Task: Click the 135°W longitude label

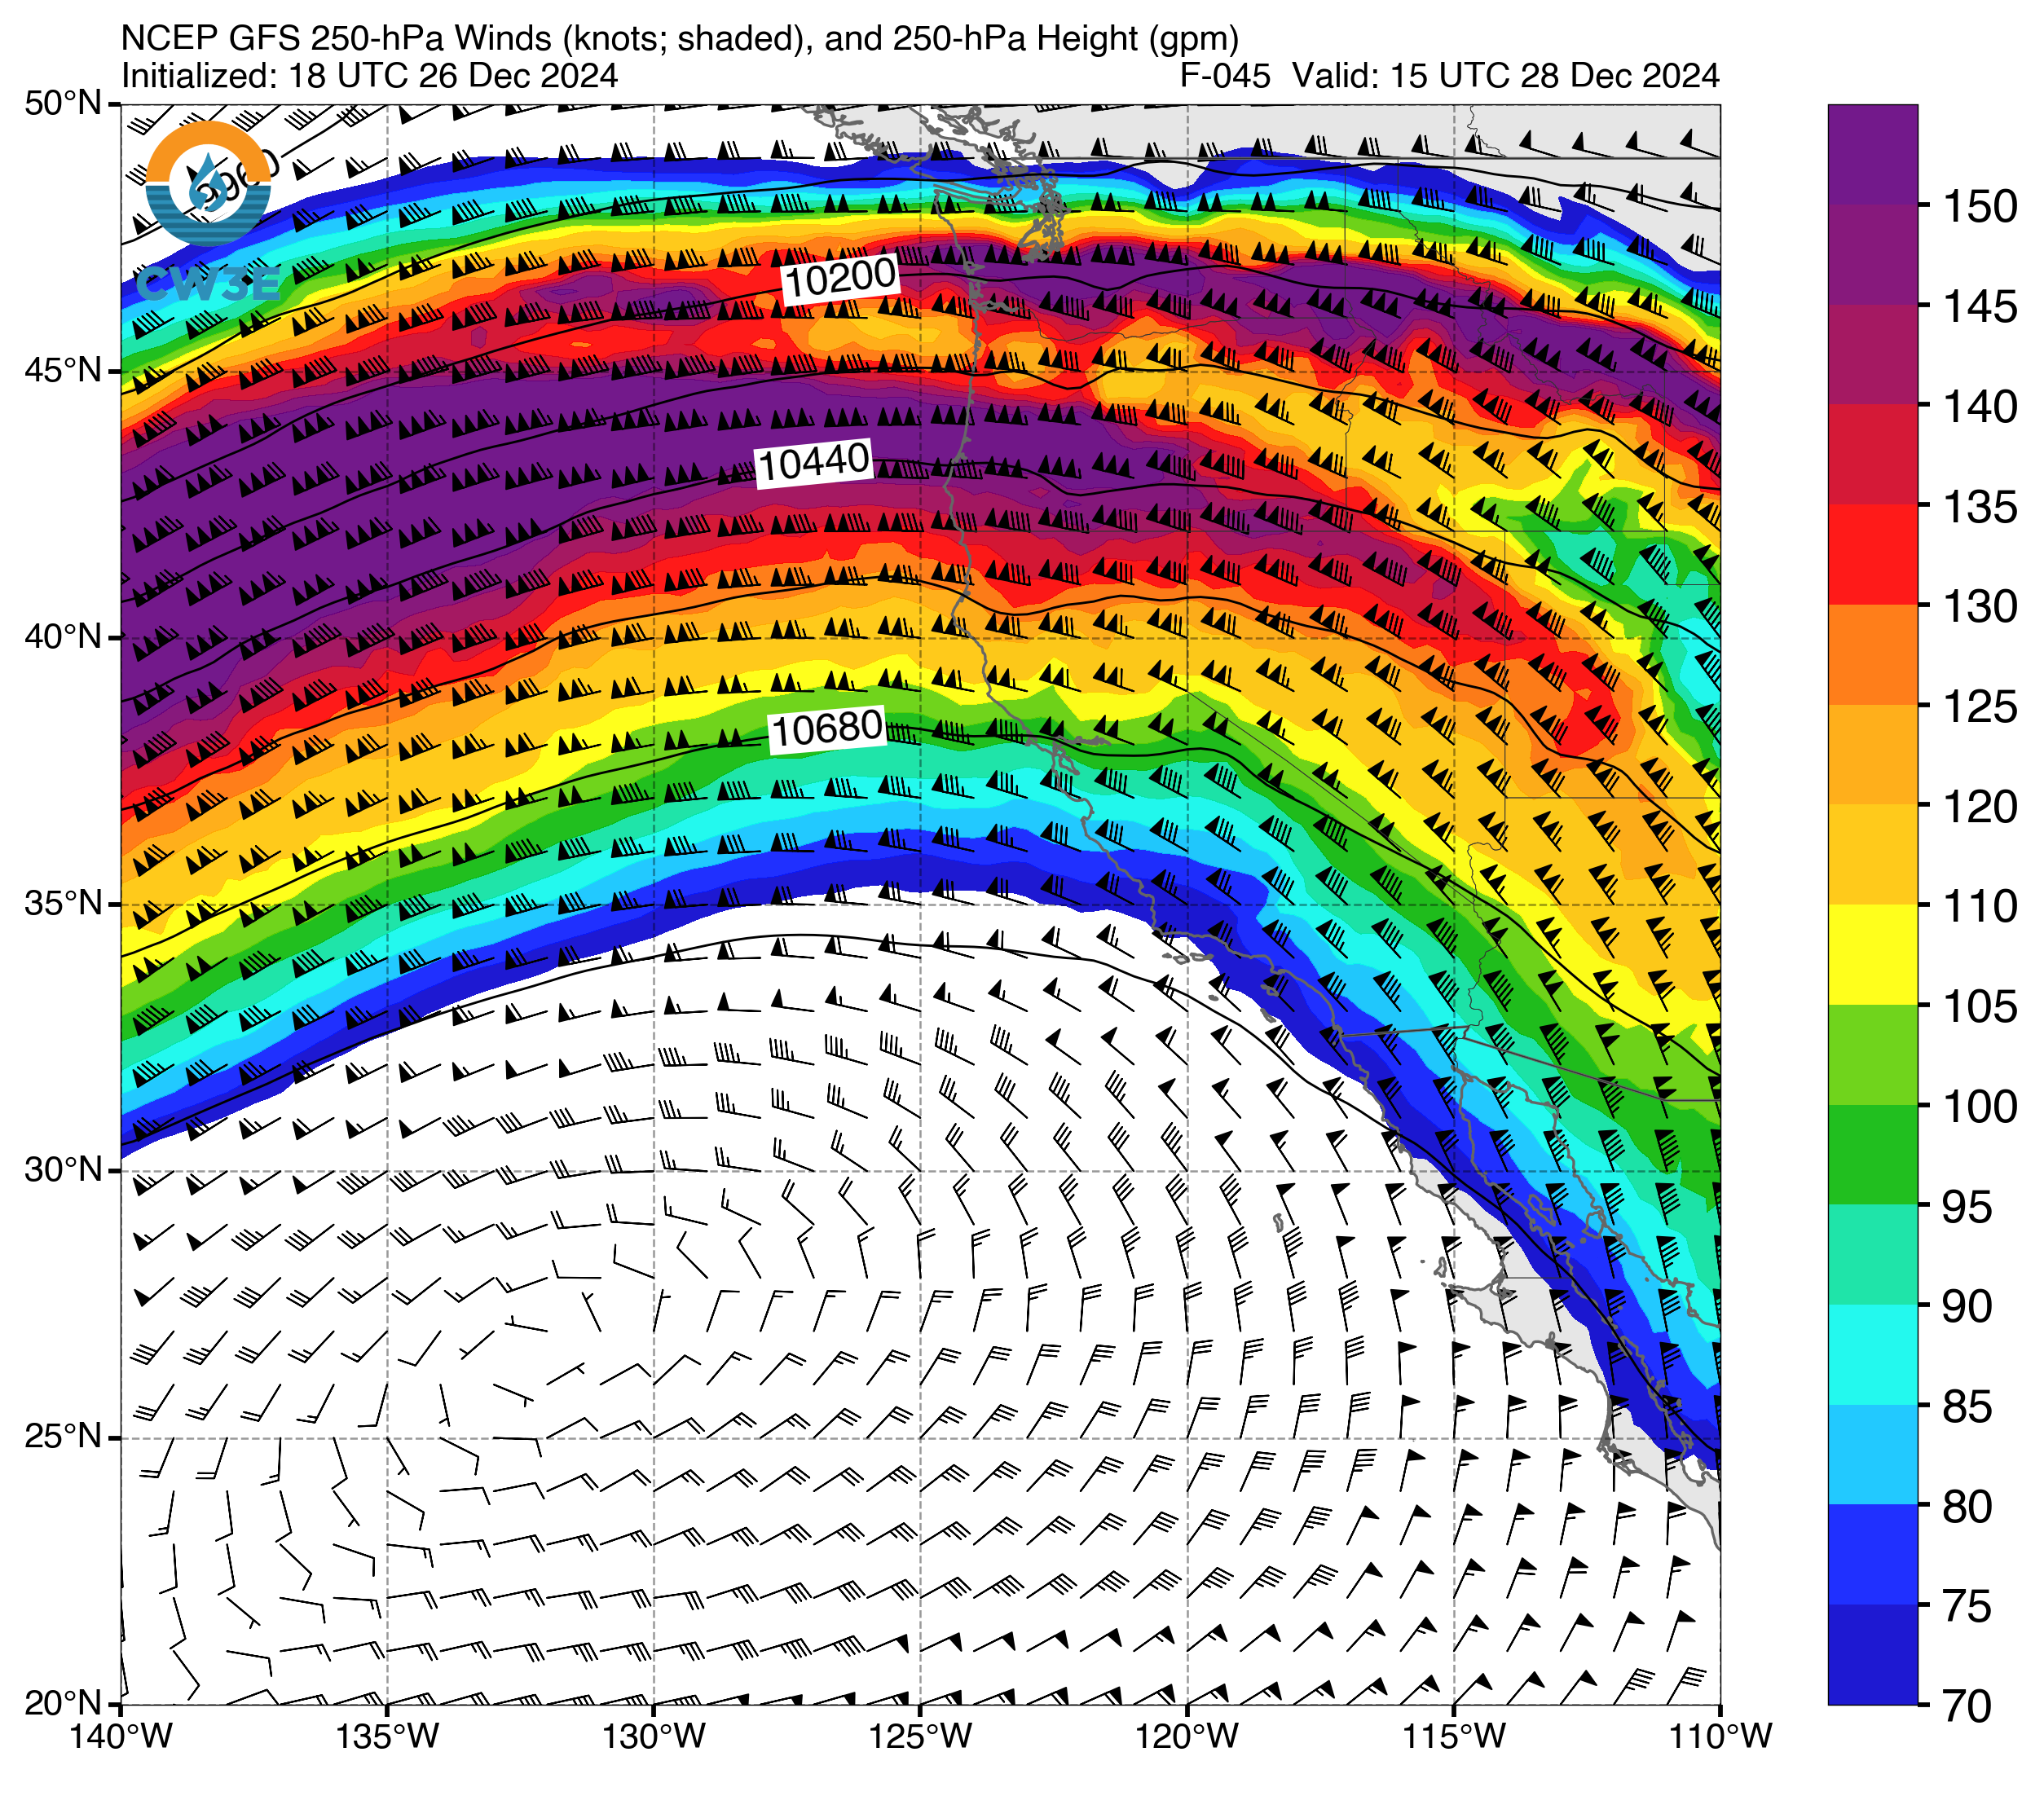Action: pyautogui.click(x=387, y=1737)
